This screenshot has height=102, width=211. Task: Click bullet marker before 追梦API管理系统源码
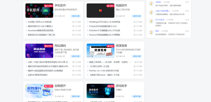(27, 75)
